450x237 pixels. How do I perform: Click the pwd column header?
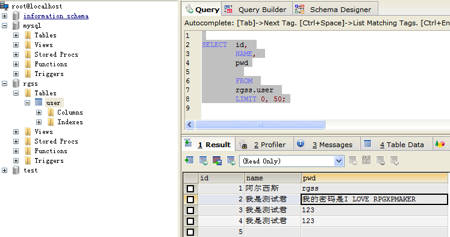click(375, 178)
